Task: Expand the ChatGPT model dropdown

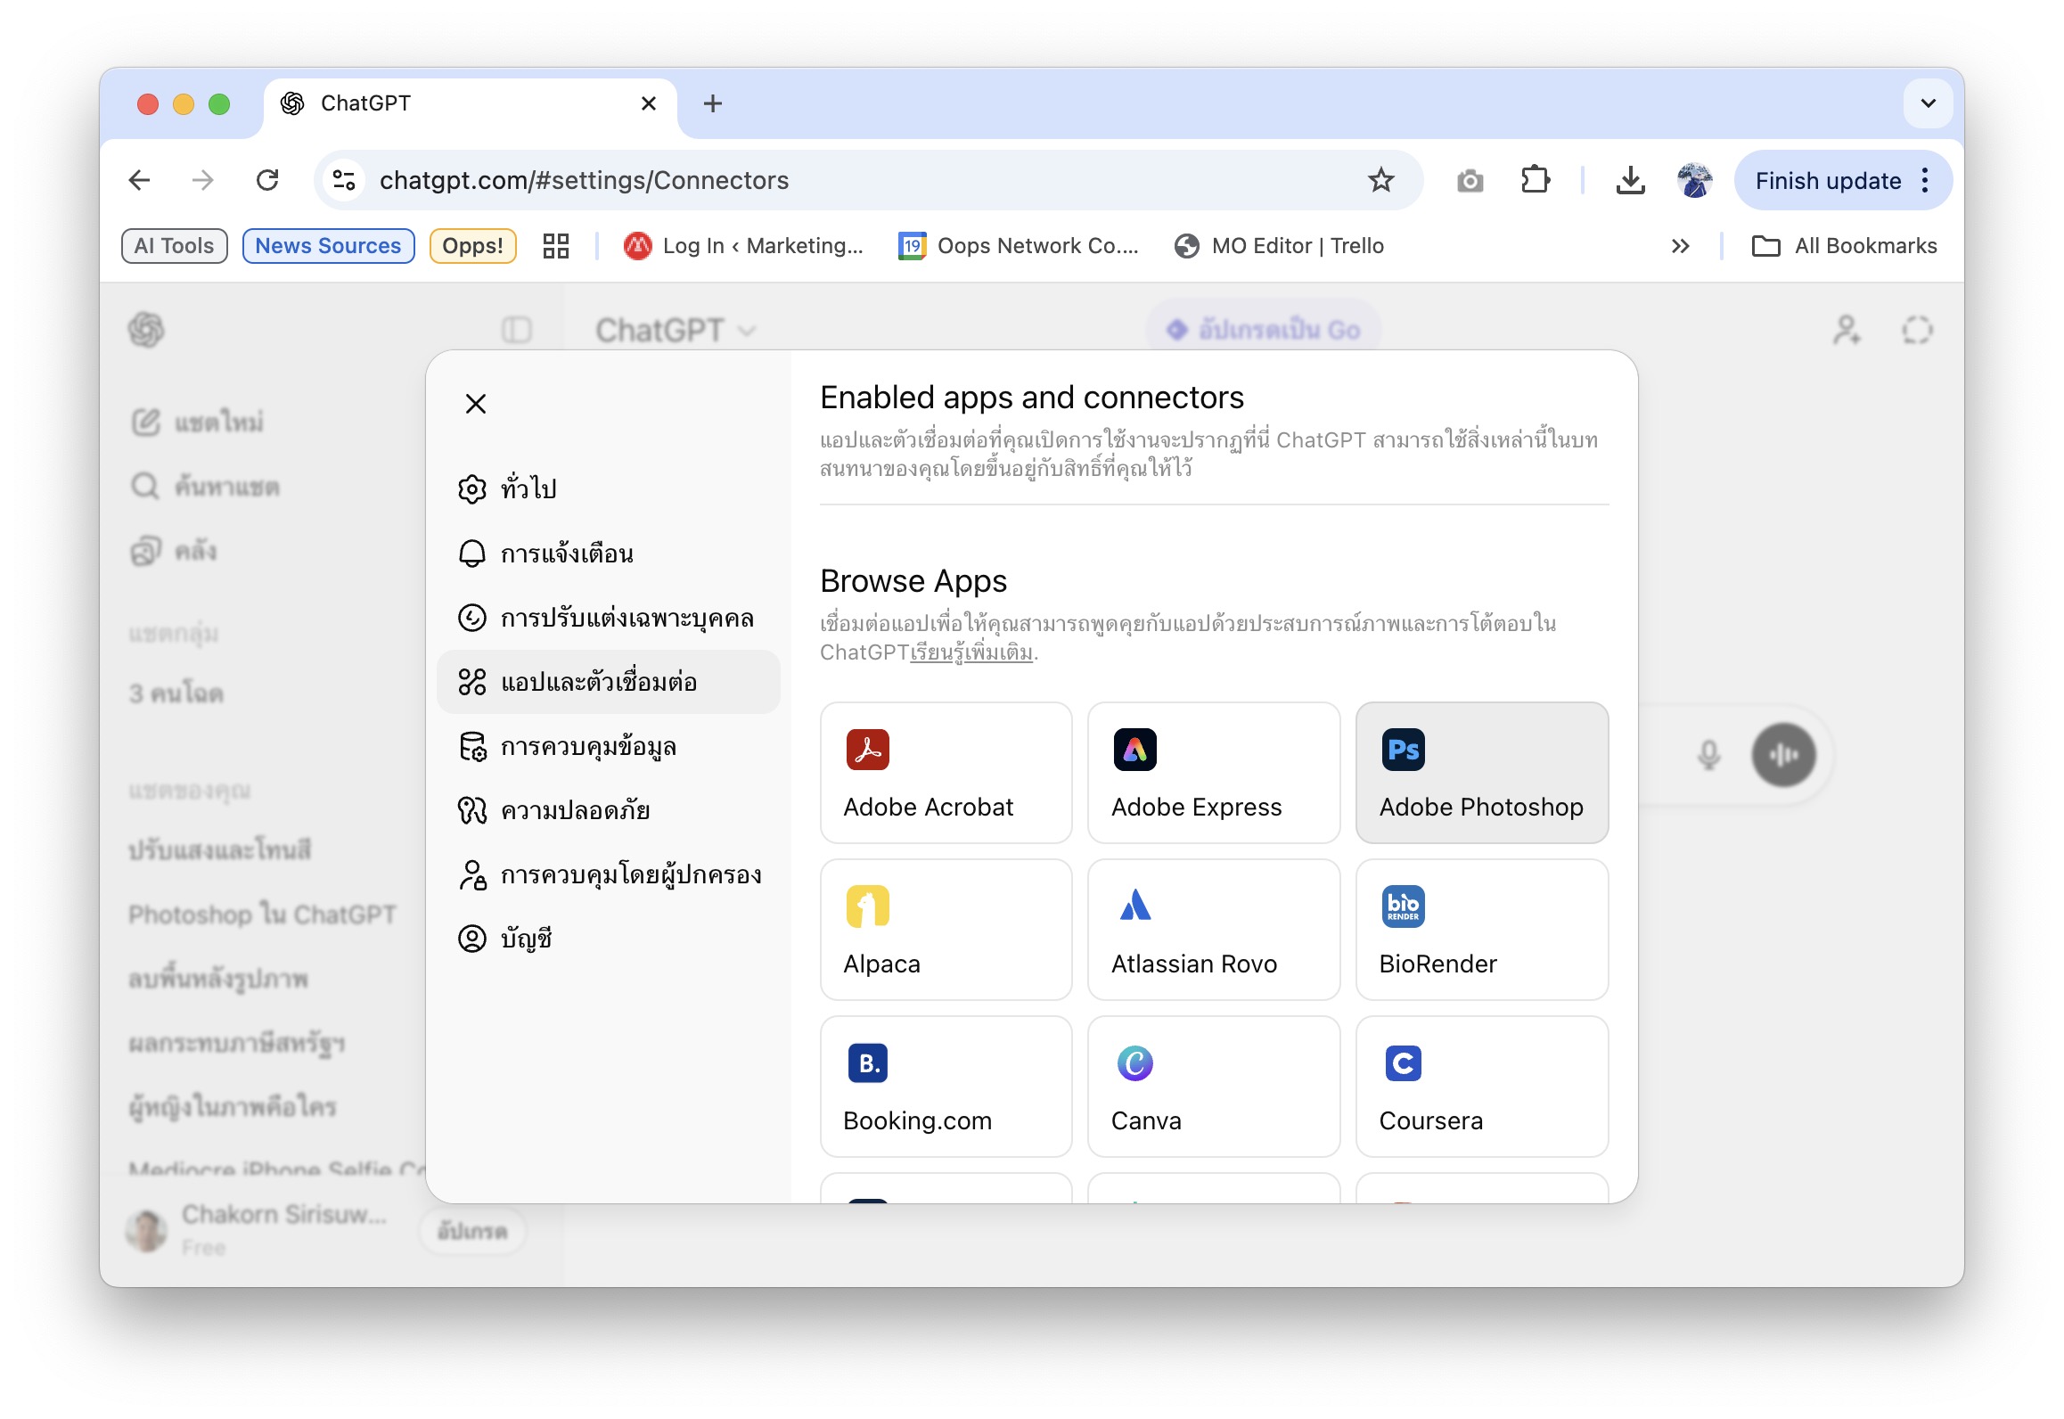Action: [x=676, y=331]
